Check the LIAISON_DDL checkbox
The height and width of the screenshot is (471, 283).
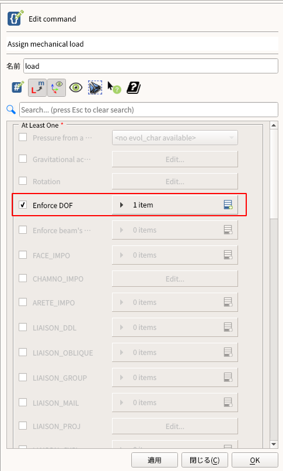pos(23,327)
